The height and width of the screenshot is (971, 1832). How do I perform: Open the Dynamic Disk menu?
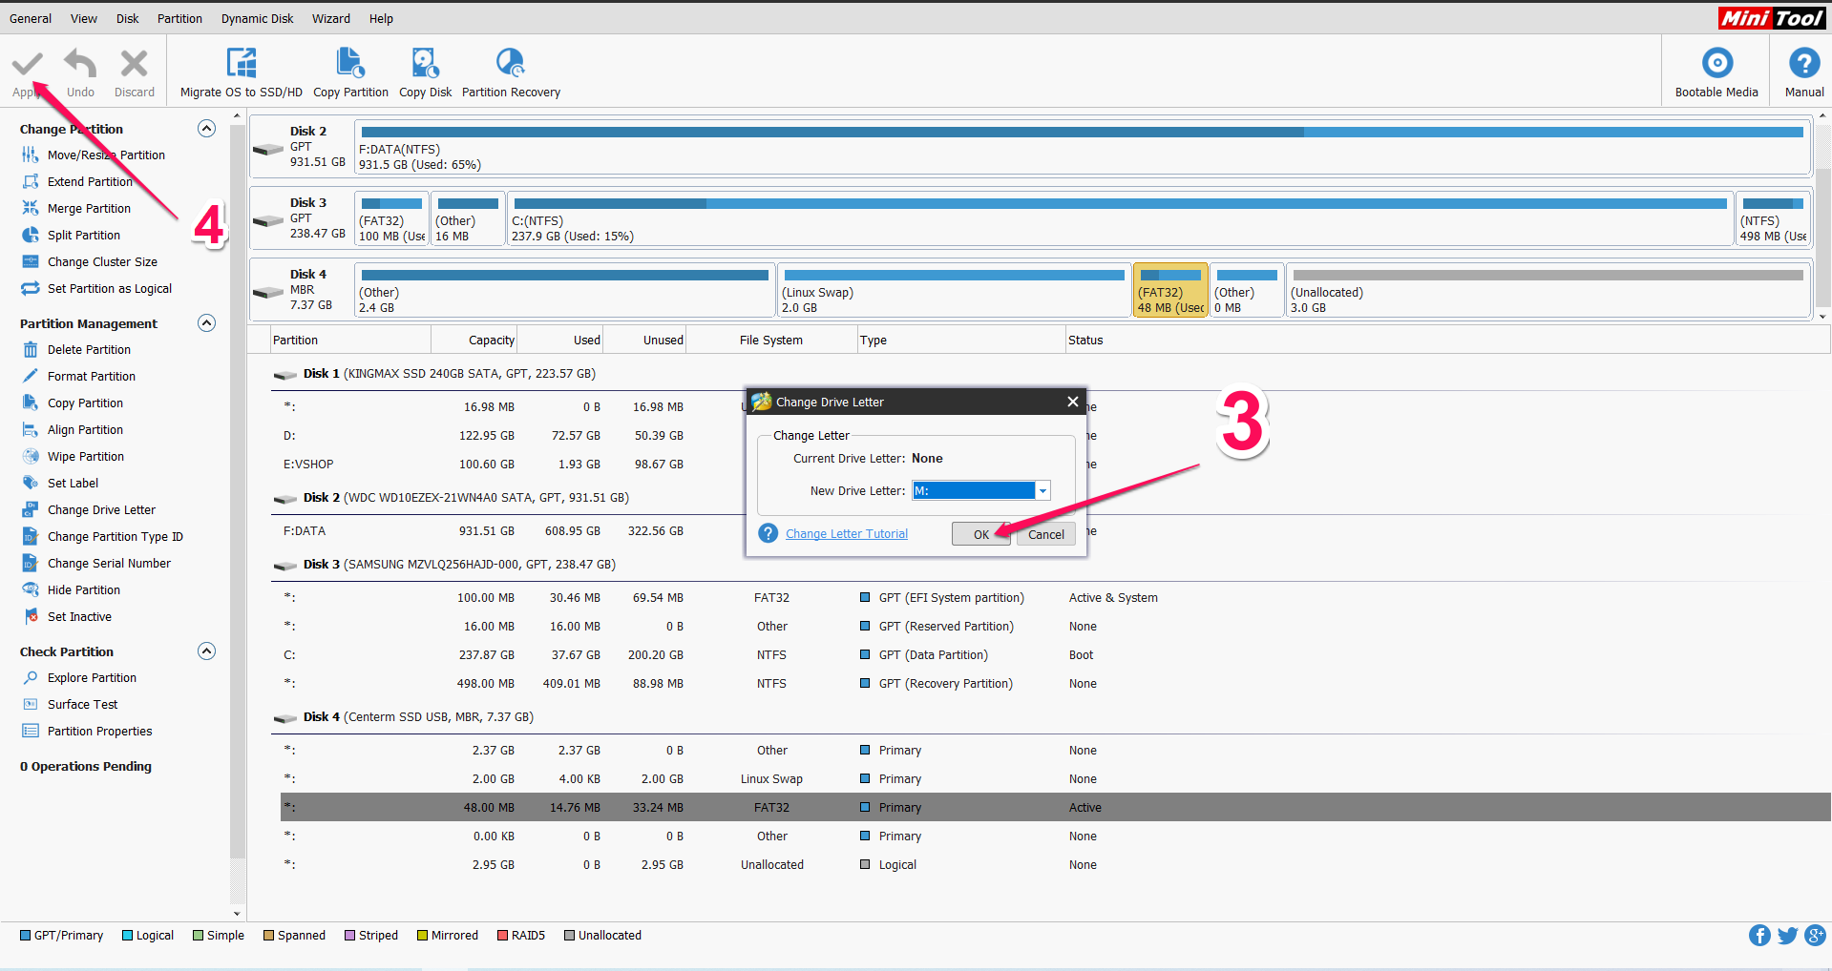tap(257, 18)
